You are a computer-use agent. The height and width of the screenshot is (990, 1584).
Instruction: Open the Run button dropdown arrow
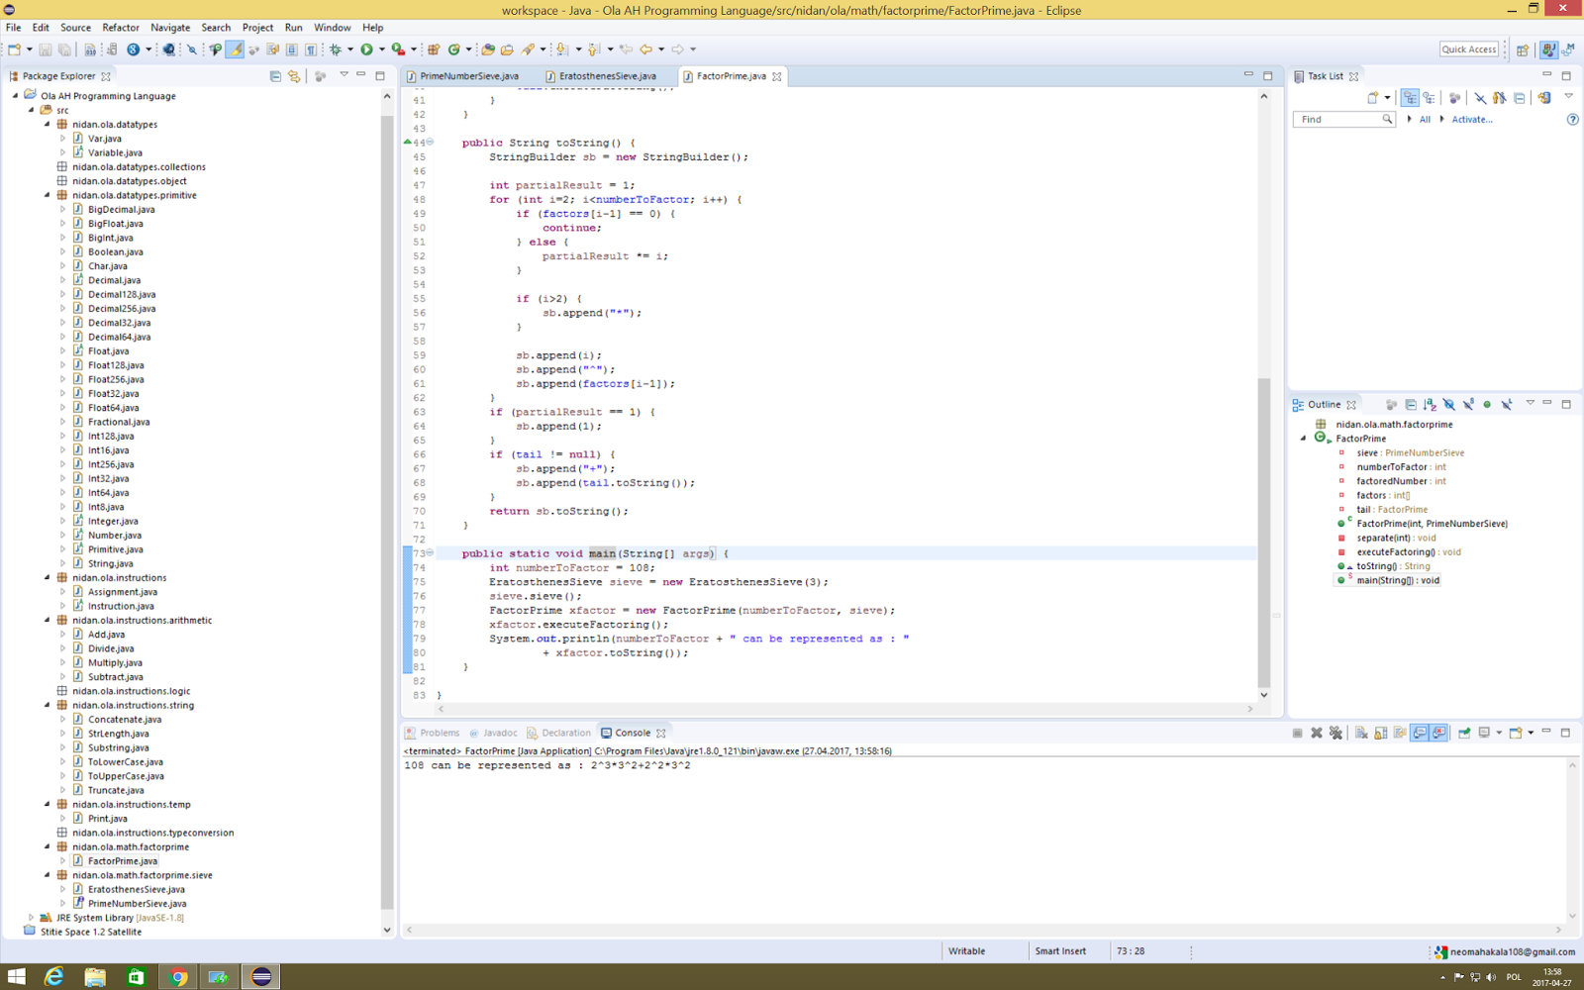(382, 49)
